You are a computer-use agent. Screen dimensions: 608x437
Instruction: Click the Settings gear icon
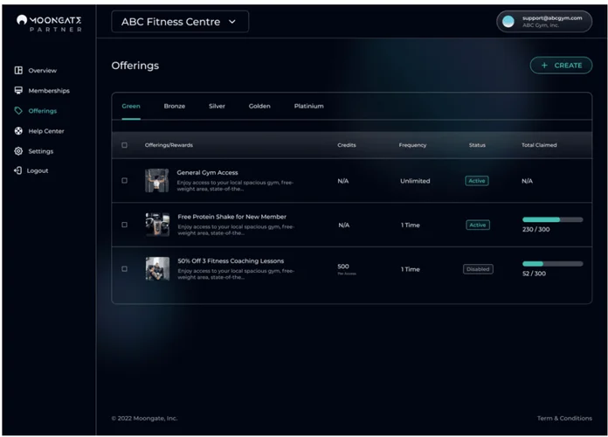click(x=18, y=151)
